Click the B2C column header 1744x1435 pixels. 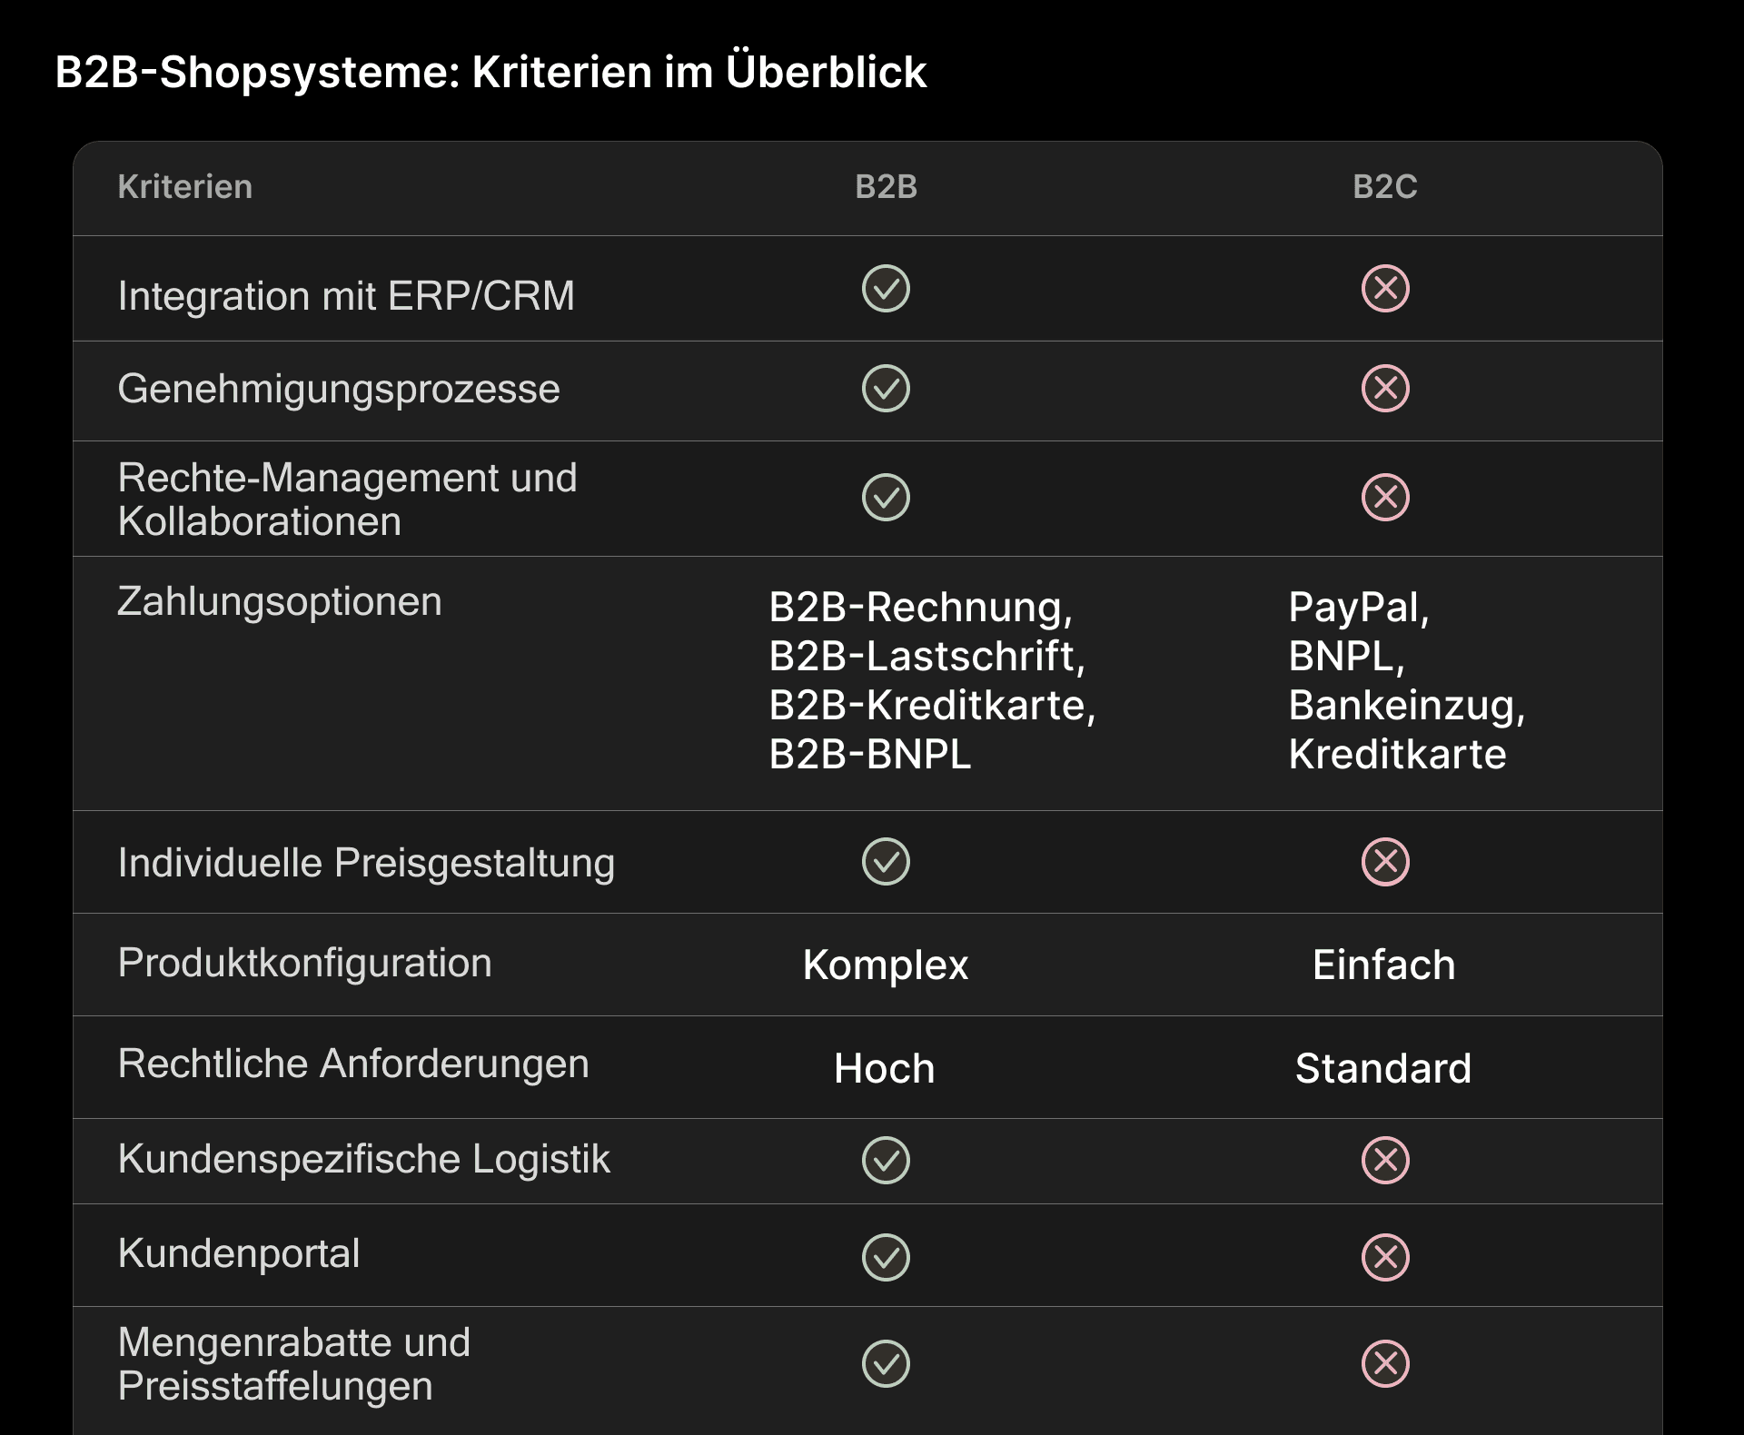1385,187
